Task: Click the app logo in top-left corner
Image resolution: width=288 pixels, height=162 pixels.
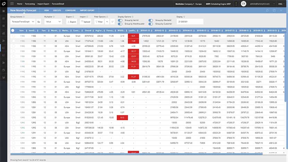Action: (x=4, y=4)
